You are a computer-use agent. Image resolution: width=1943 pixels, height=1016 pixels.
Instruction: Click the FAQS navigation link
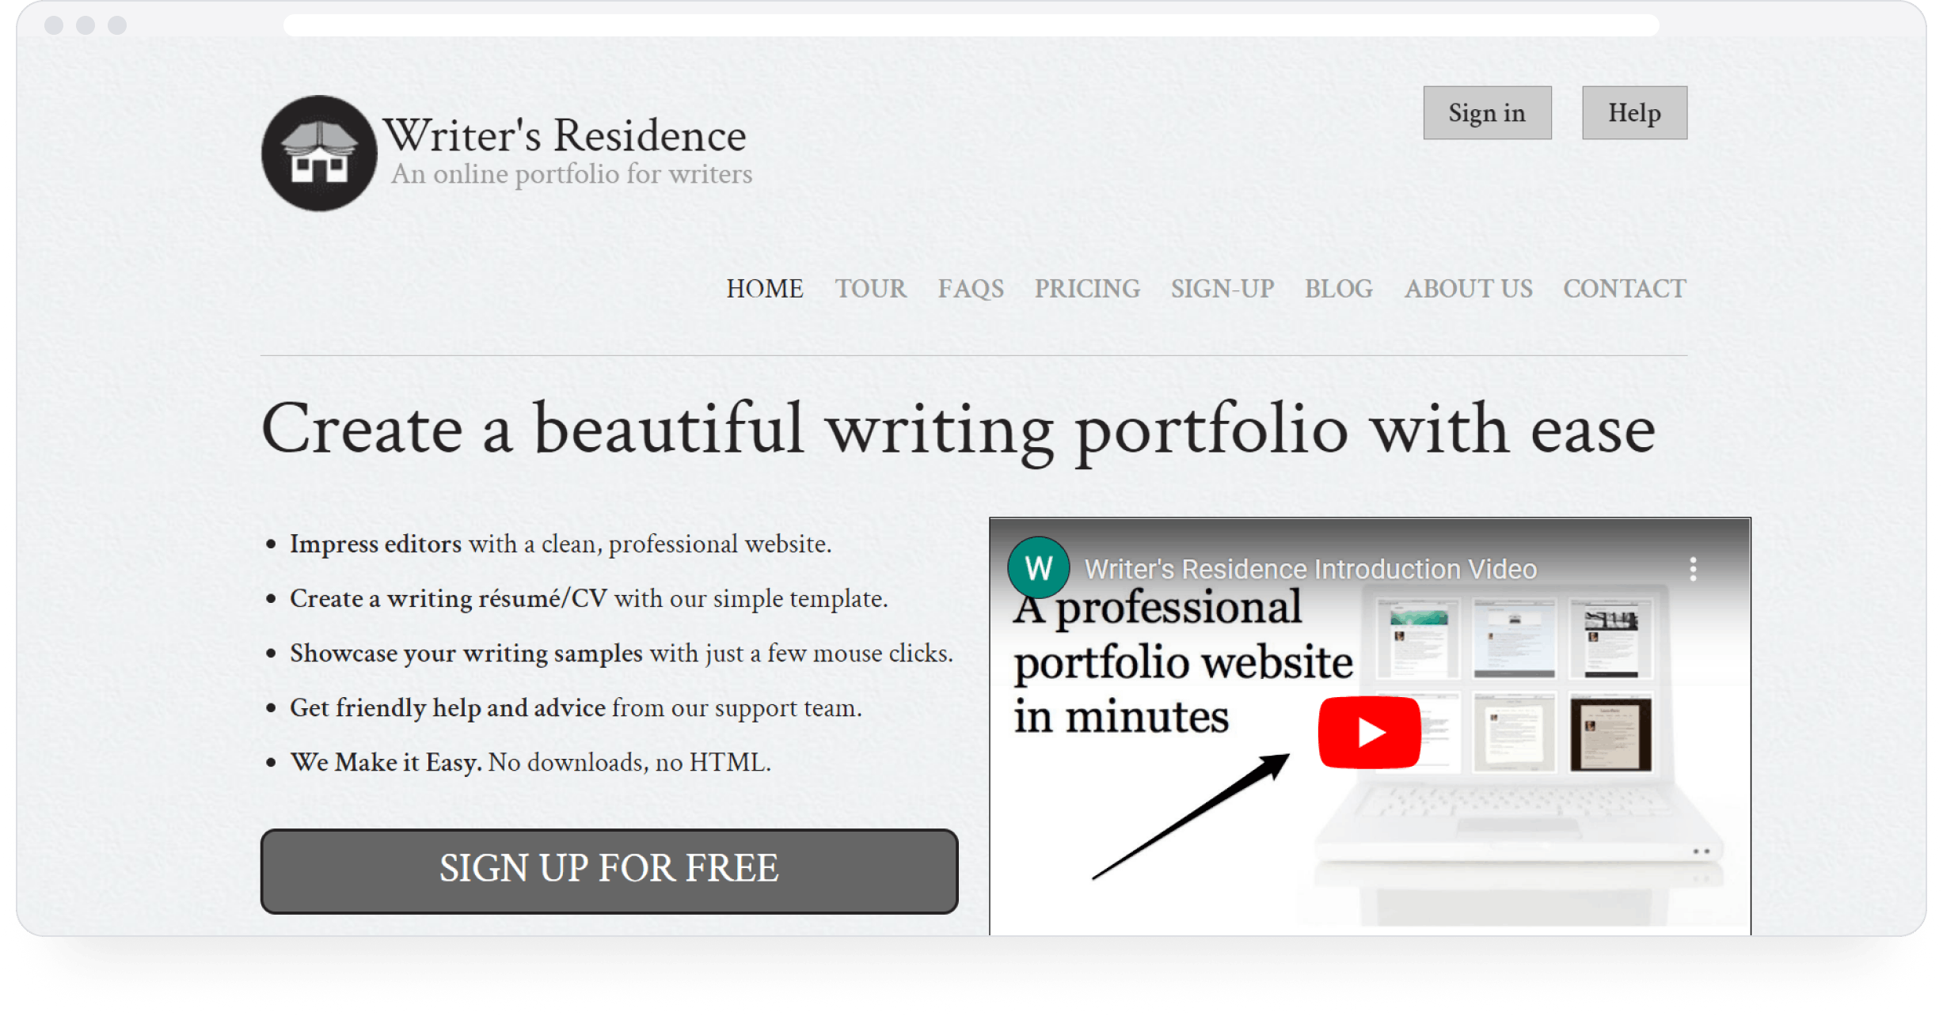coord(973,289)
